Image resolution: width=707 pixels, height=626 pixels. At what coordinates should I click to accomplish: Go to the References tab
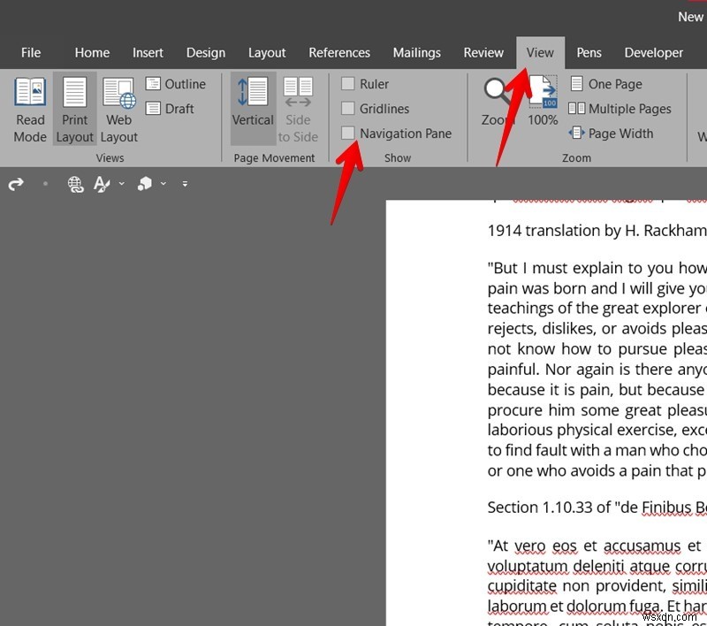(339, 53)
